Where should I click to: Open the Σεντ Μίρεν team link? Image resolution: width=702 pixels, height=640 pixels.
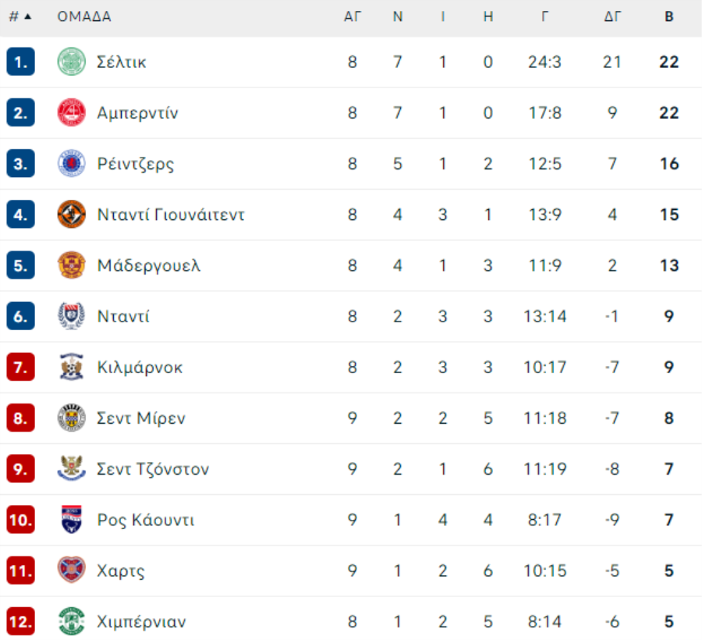click(x=141, y=418)
